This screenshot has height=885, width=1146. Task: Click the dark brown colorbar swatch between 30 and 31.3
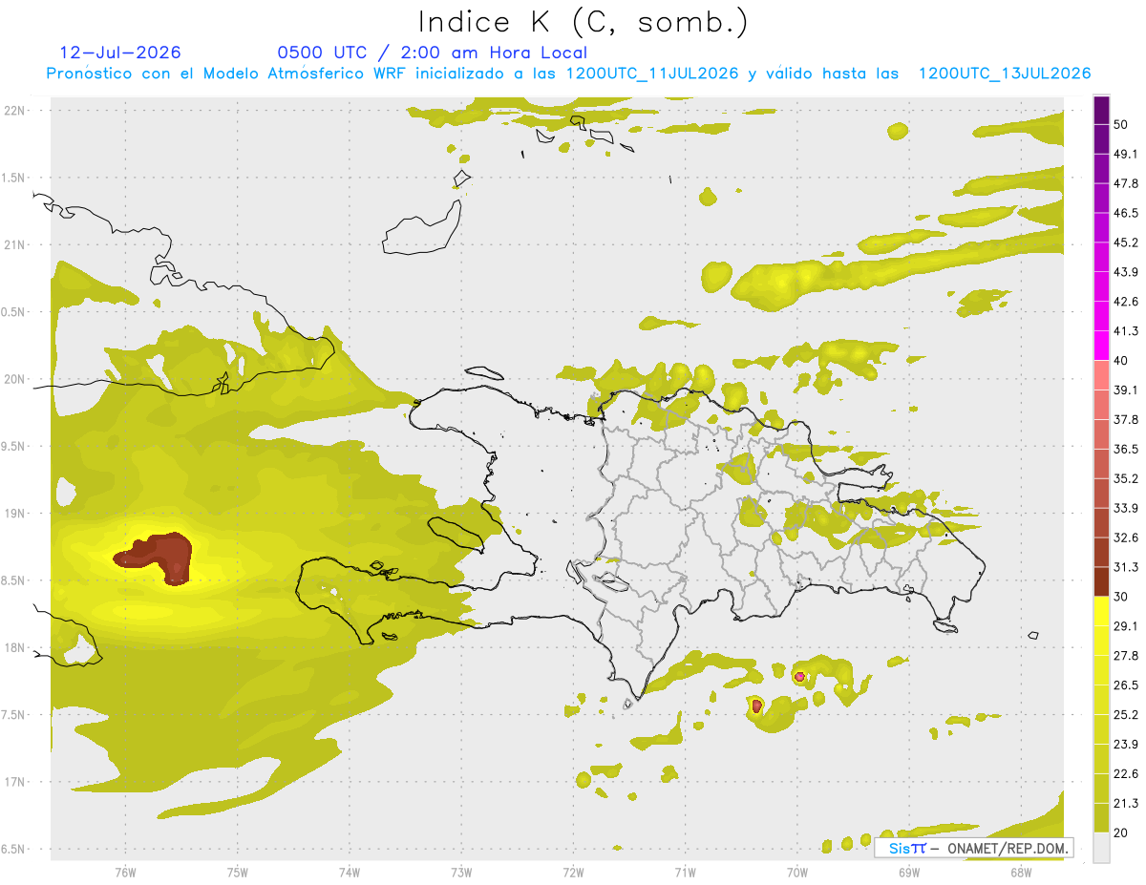1101,581
